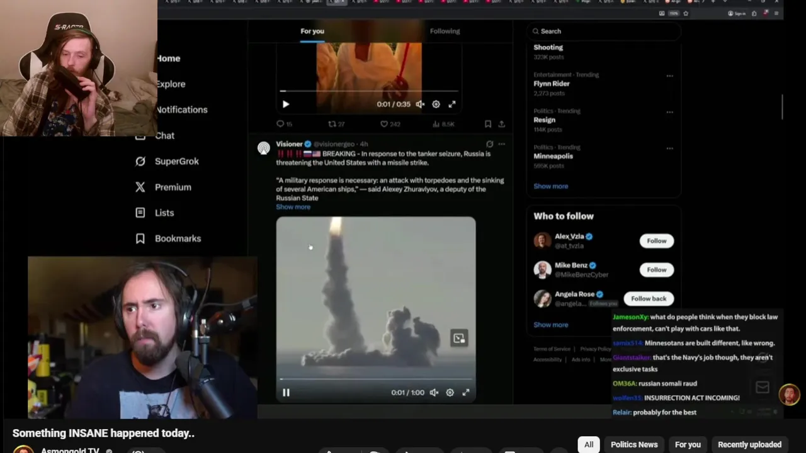Open the Ads info footer link
The width and height of the screenshot is (806, 453).
click(581, 360)
